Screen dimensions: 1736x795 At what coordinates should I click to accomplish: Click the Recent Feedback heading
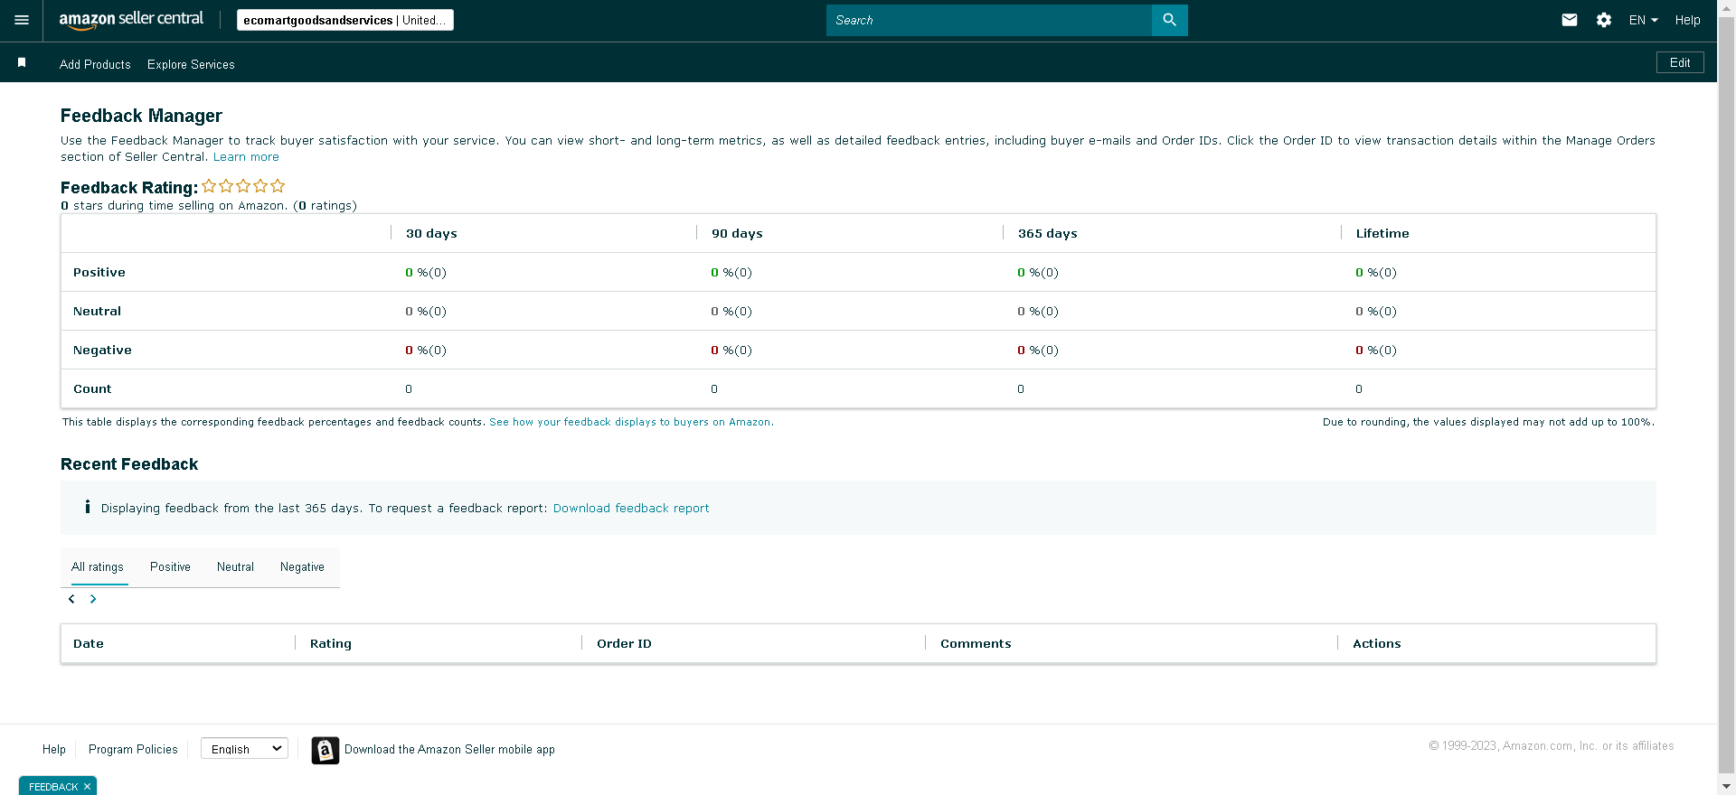pos(129,464)
